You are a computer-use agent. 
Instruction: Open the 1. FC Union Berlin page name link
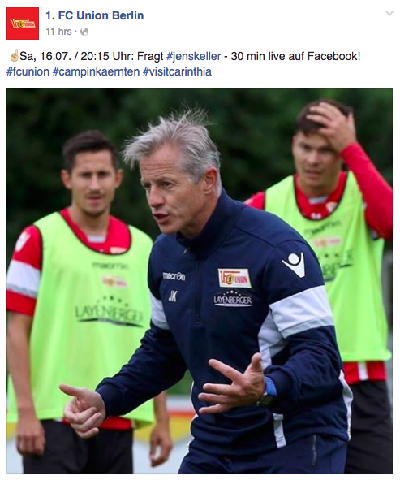pyautogui.click(x=95, y=15)
